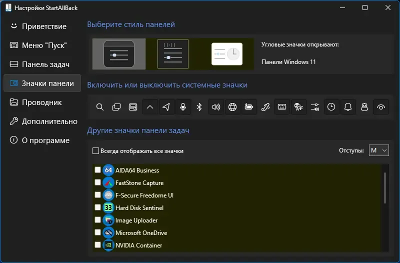The width and height of the screenshot is (400, 263).
Task: Click the Hard Disk Sentinel app icon
Action: tap(108, 207)
